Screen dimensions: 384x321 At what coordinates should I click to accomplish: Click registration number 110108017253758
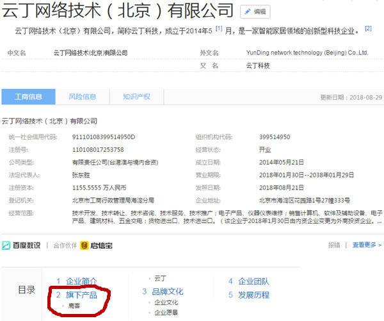98,149
